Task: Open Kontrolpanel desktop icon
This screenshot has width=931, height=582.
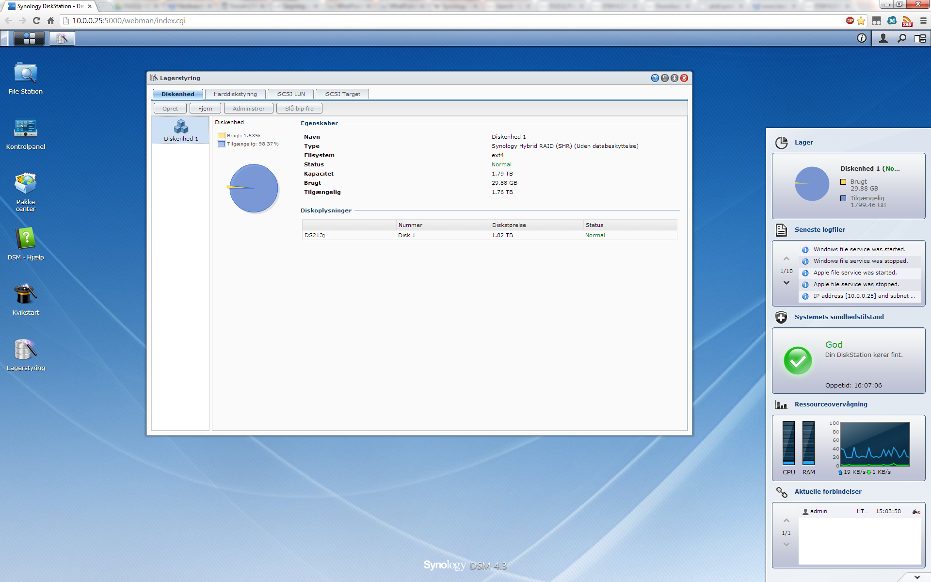Action: (x=26, y=133)
